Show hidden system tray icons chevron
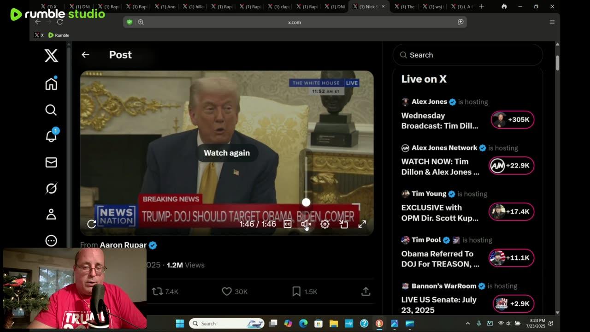Screen dimensions: 590x332 (467, 323)
